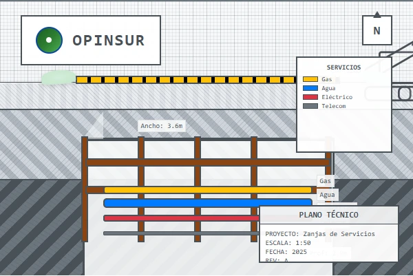Click the Agua pipe callout label
This screenshot has height=276, width=413.
click(x=328, y=195)
